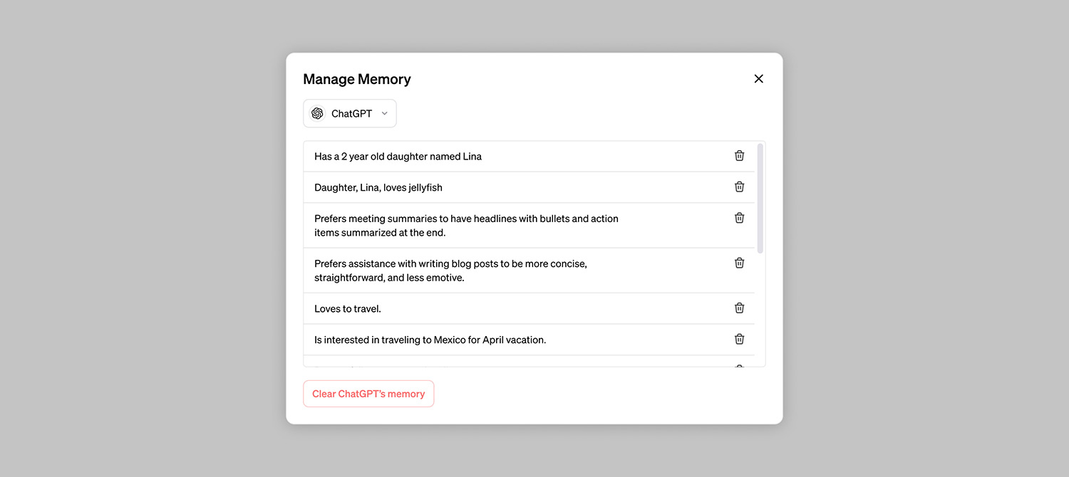Delete the '2 year old daughter named Lina' memory

[739, 156]
